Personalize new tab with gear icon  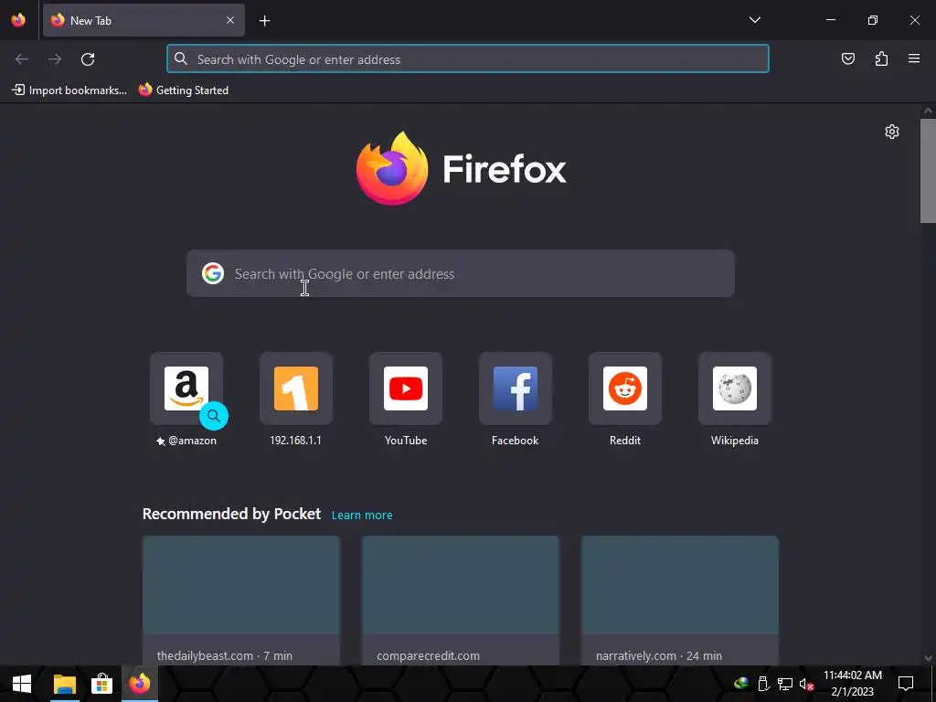(x=892, y=132)
